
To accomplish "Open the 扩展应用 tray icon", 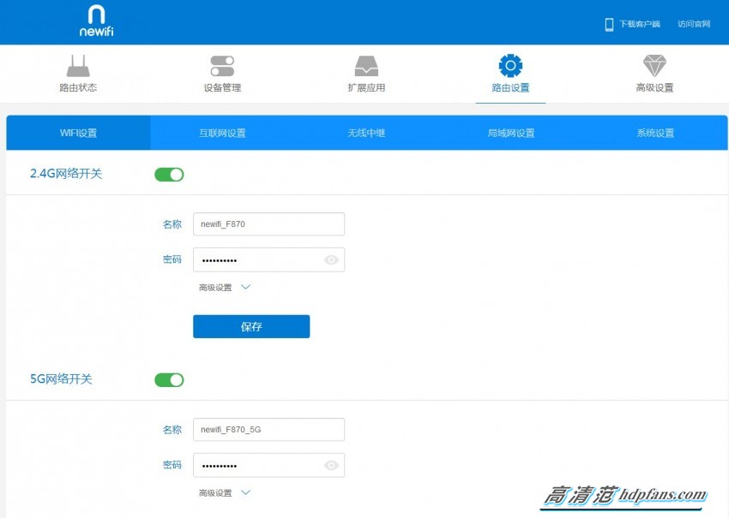I will tap(366, 66).
